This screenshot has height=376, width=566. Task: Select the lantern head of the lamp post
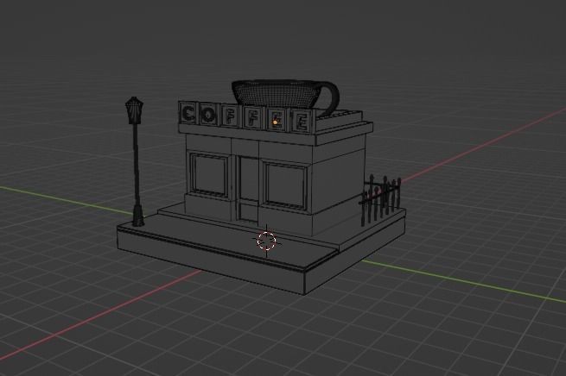(x=134, y=110)
